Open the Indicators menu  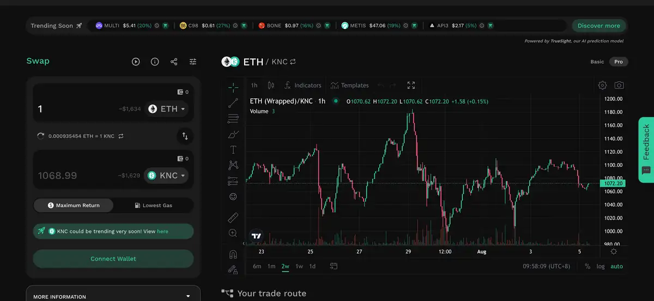pyautogui.click(x=303, y=86)
